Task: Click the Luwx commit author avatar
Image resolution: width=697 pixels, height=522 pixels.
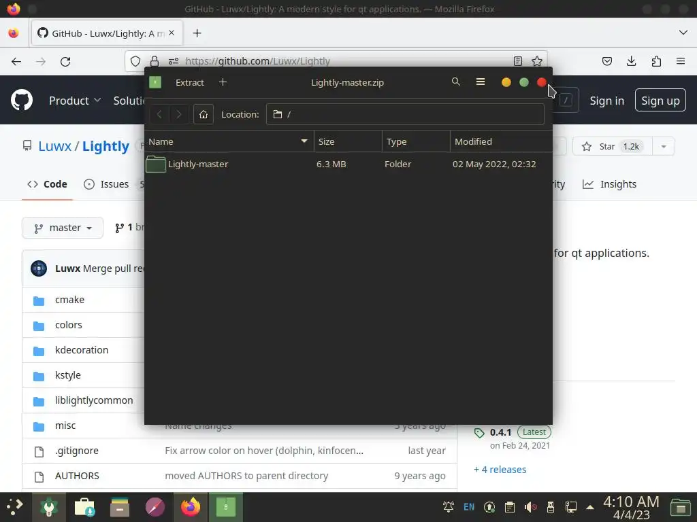Action: coord(39,268)
